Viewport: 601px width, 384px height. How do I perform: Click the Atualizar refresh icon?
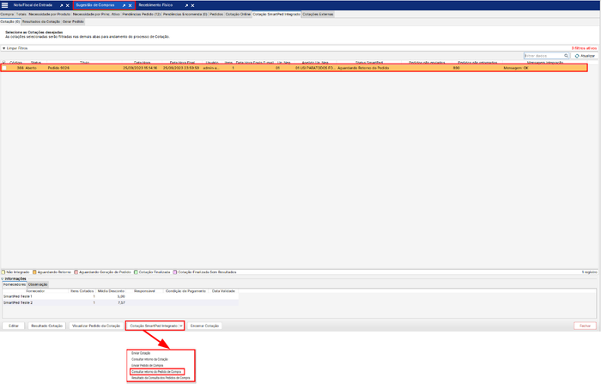[578, 56]
